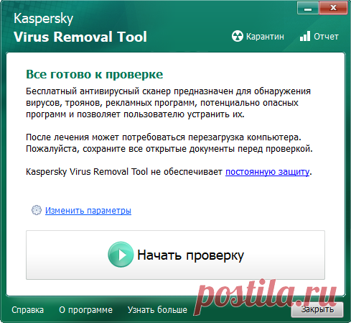Click the Virus Removal Tool title

tap(80, 37)
